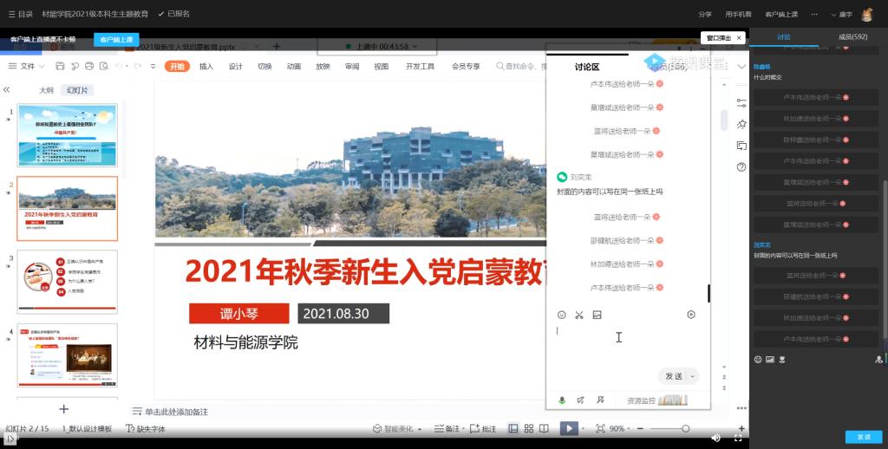Mute the video volume speaker
888x449 pixels.
715,439
